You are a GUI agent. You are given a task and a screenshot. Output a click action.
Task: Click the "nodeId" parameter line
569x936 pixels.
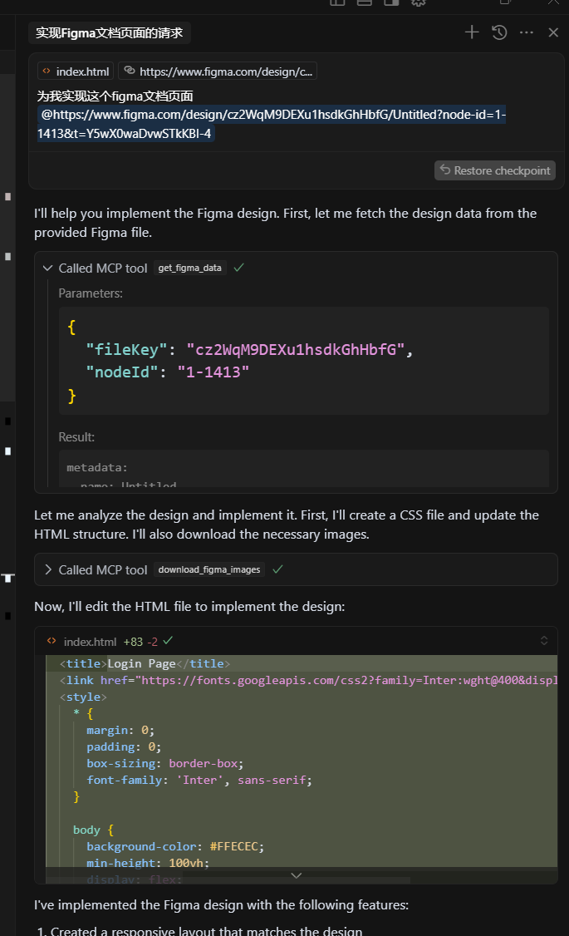click(168, 372)
